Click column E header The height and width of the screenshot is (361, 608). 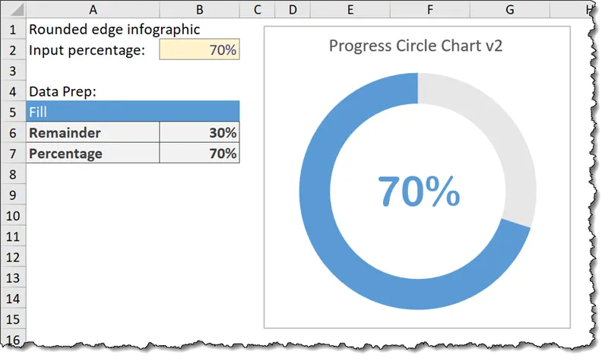pyautogui.click(x=350, y=9)
